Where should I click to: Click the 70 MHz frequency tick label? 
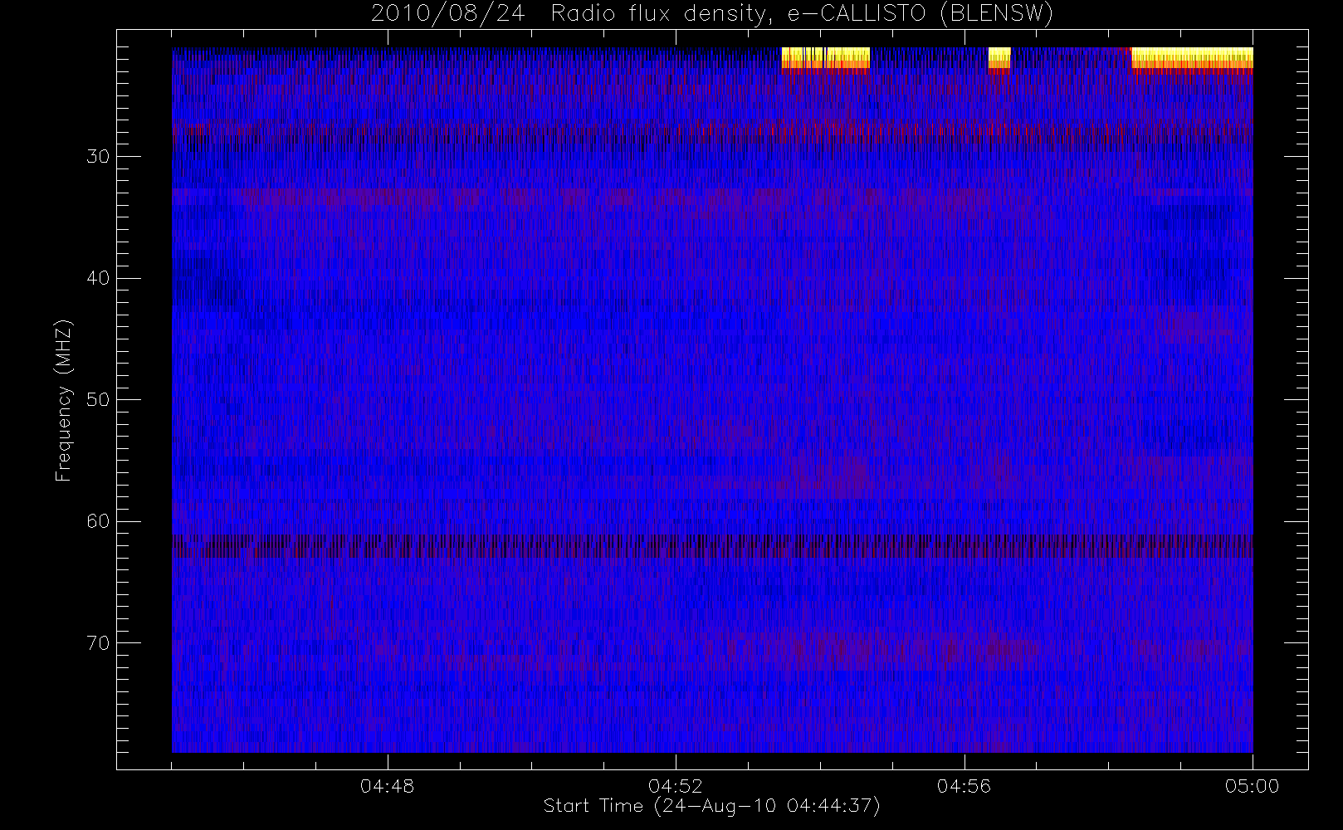pos(98,643)
